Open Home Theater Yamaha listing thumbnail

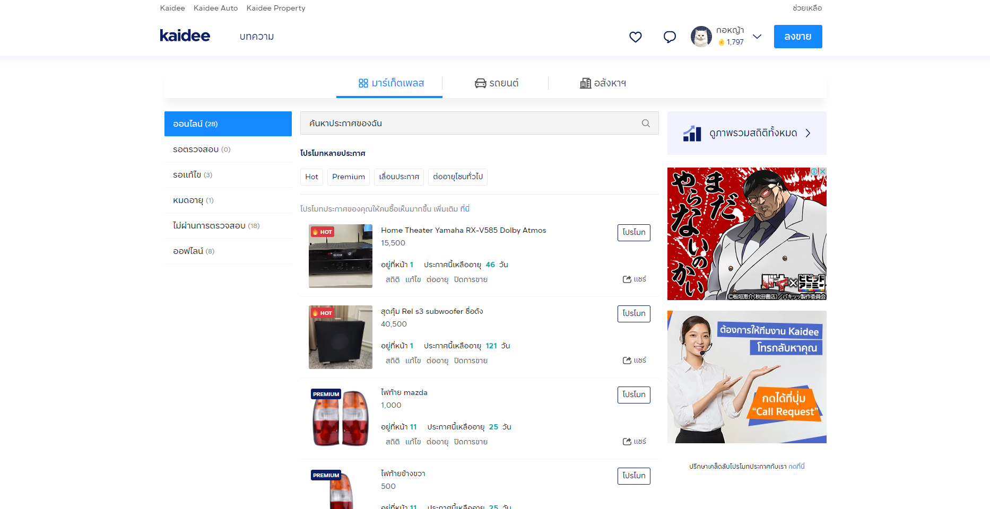click(x=341, y=256)
